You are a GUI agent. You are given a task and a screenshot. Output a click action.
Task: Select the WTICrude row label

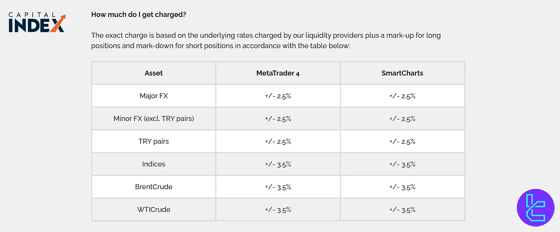pyautogui.click(x=154, y=210)
